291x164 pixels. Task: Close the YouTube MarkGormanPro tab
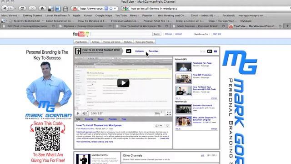coord(280,26)
